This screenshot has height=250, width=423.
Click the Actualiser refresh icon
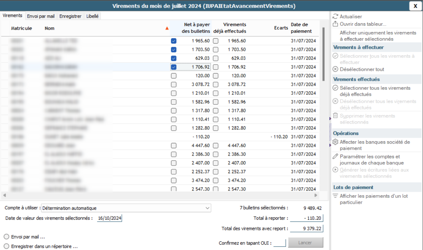point(335,16)
